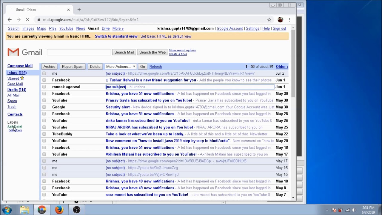The image size is (382, 215).
Task: Check the box for rinku kumar email
Action: pos(44,121)
